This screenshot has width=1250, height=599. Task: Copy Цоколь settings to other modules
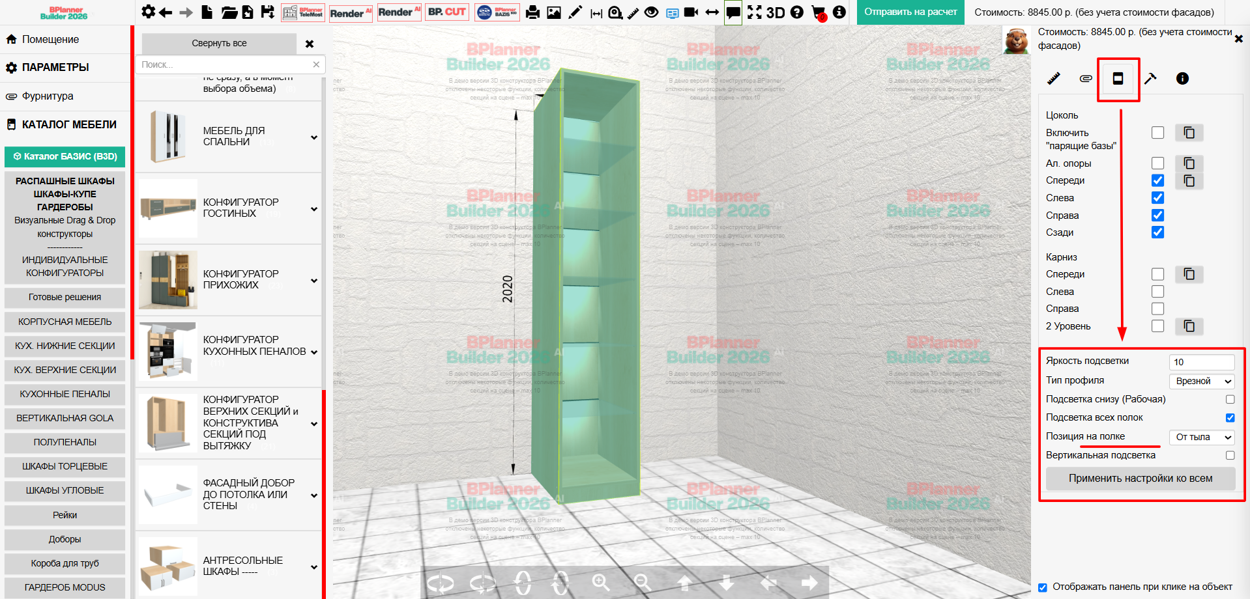[1189, 133]
